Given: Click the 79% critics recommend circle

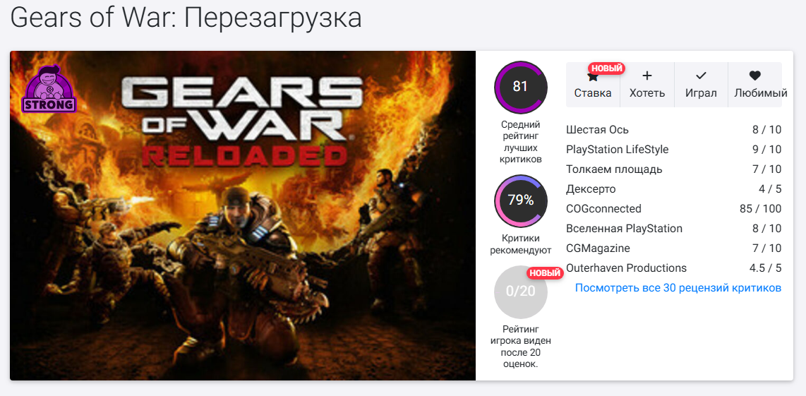Looking at the screenshot, I should point(521,200).
